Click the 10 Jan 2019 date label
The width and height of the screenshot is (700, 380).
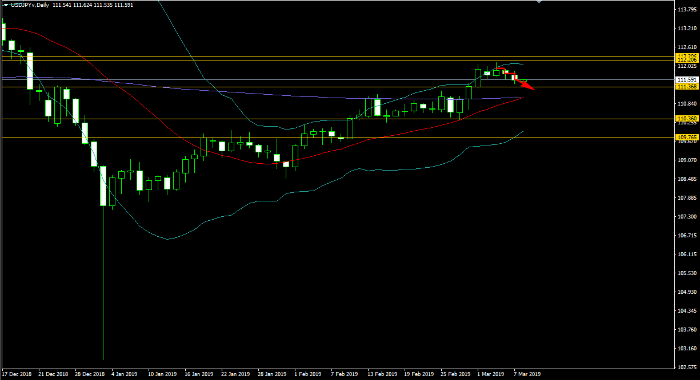point(162,375)
